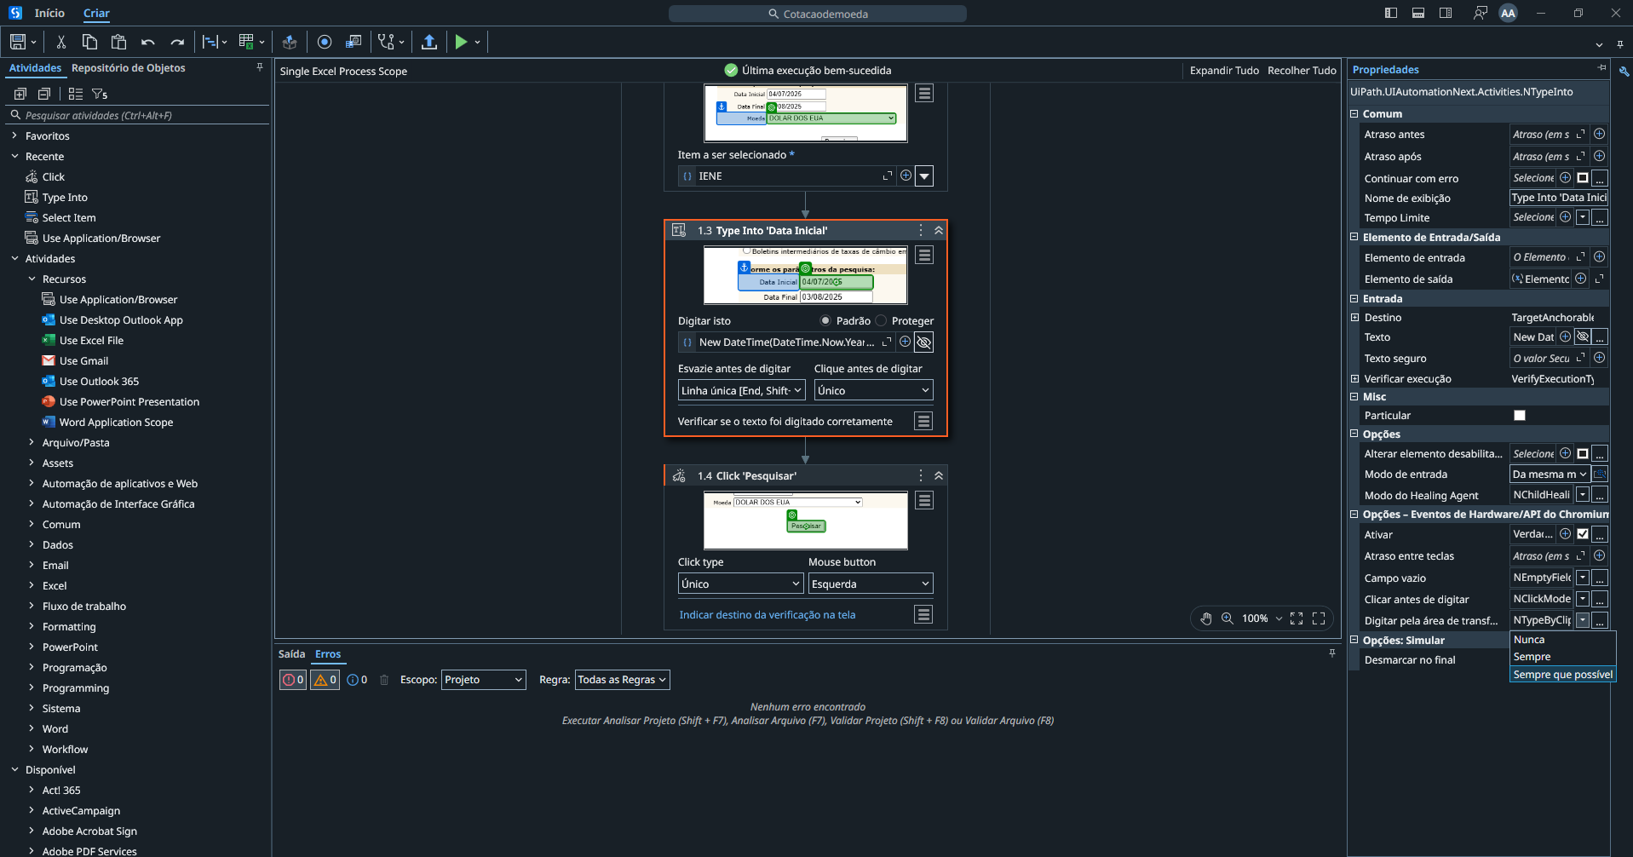Open the 100% zoom level dropdown
1633x857 pixels.
point(1262,618)
